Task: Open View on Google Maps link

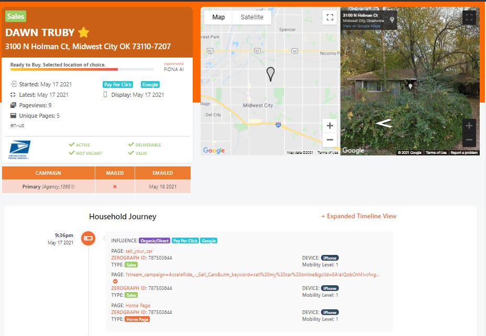Action: coord(361,26)
